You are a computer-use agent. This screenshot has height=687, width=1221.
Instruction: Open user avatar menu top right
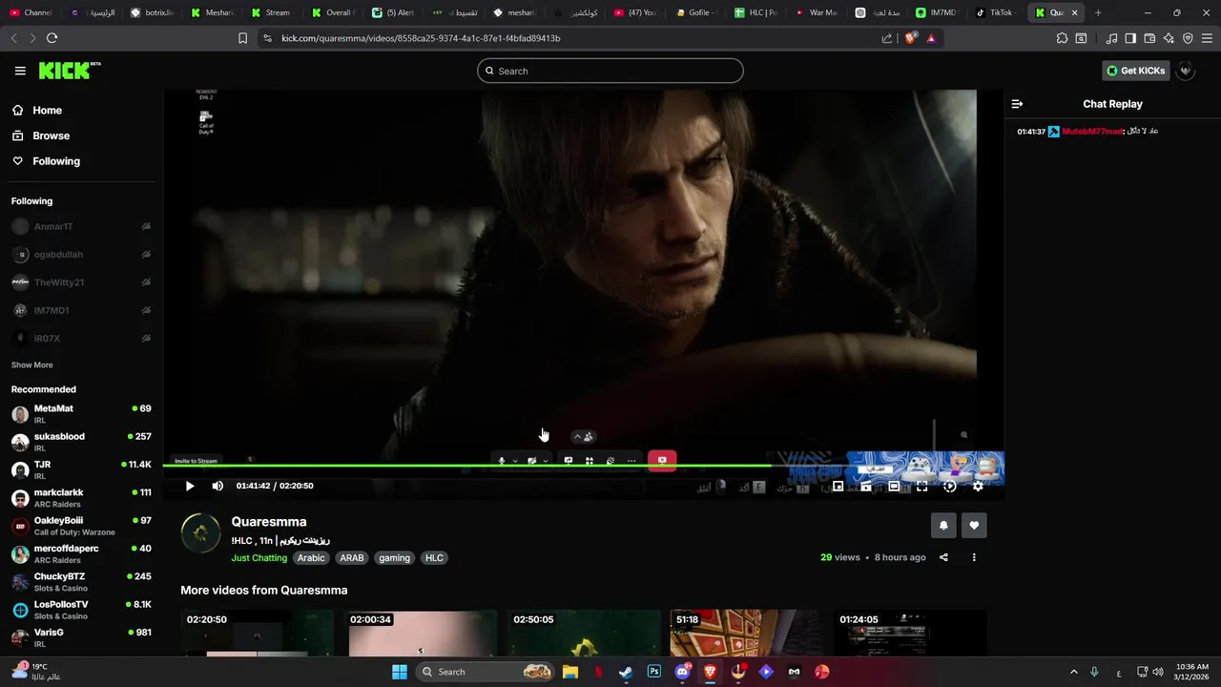point(1186,71)
